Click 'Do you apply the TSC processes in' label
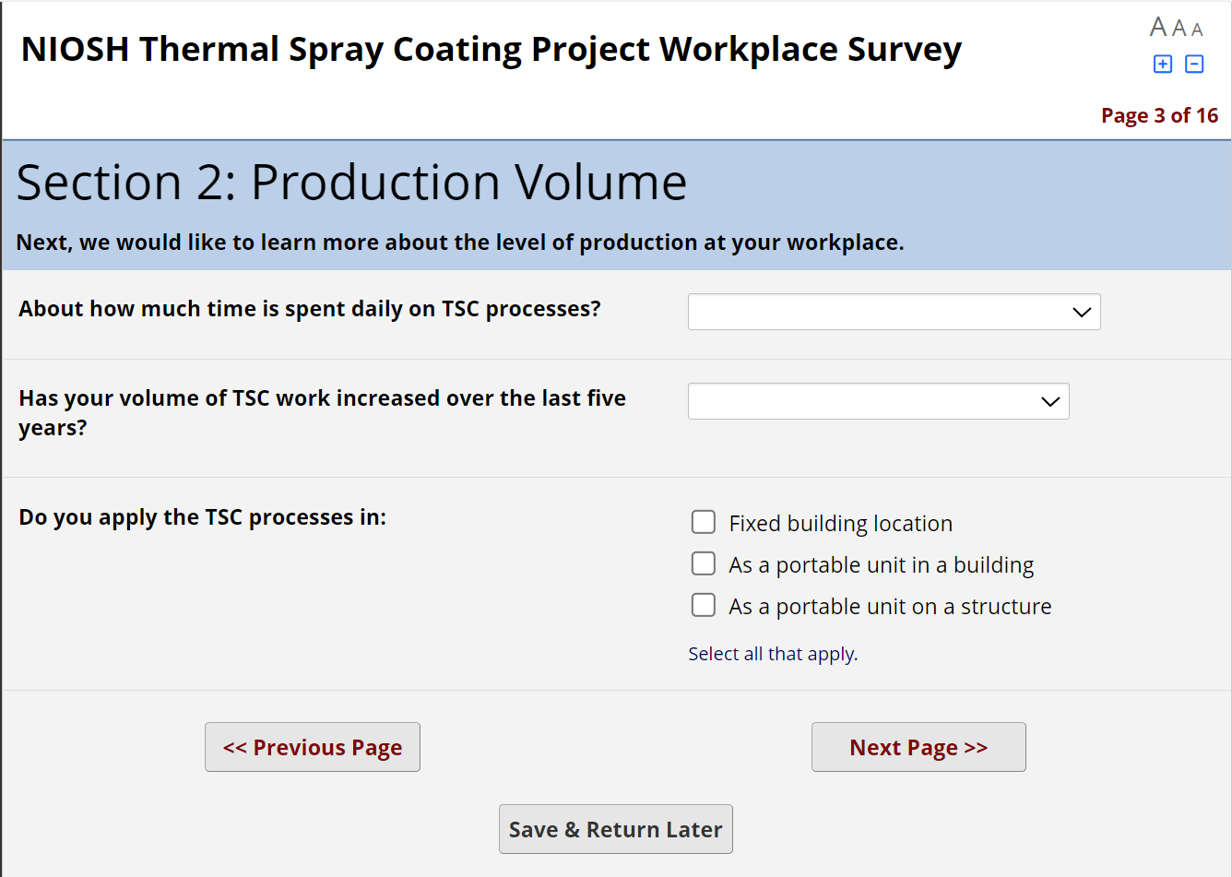The height and width of the screenshot is (877, 1232). tap(203, 517)
